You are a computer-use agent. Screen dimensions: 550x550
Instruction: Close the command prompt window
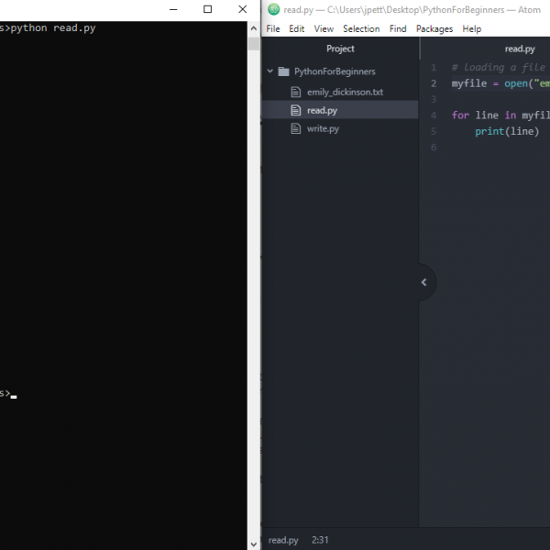(x=242, y=9)
